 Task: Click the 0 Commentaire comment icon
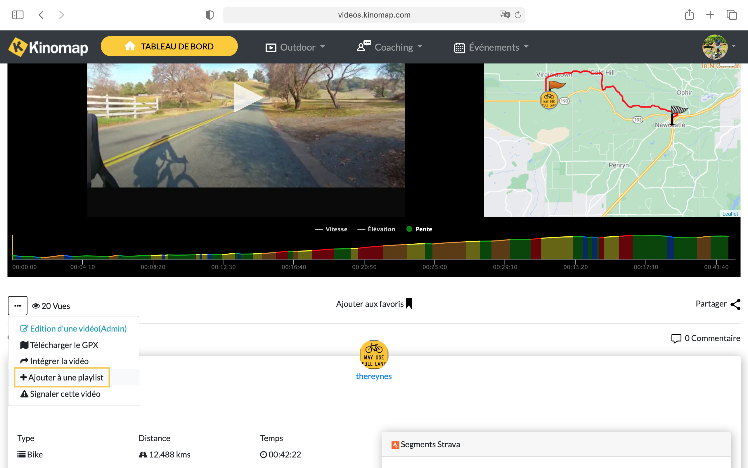676,338
